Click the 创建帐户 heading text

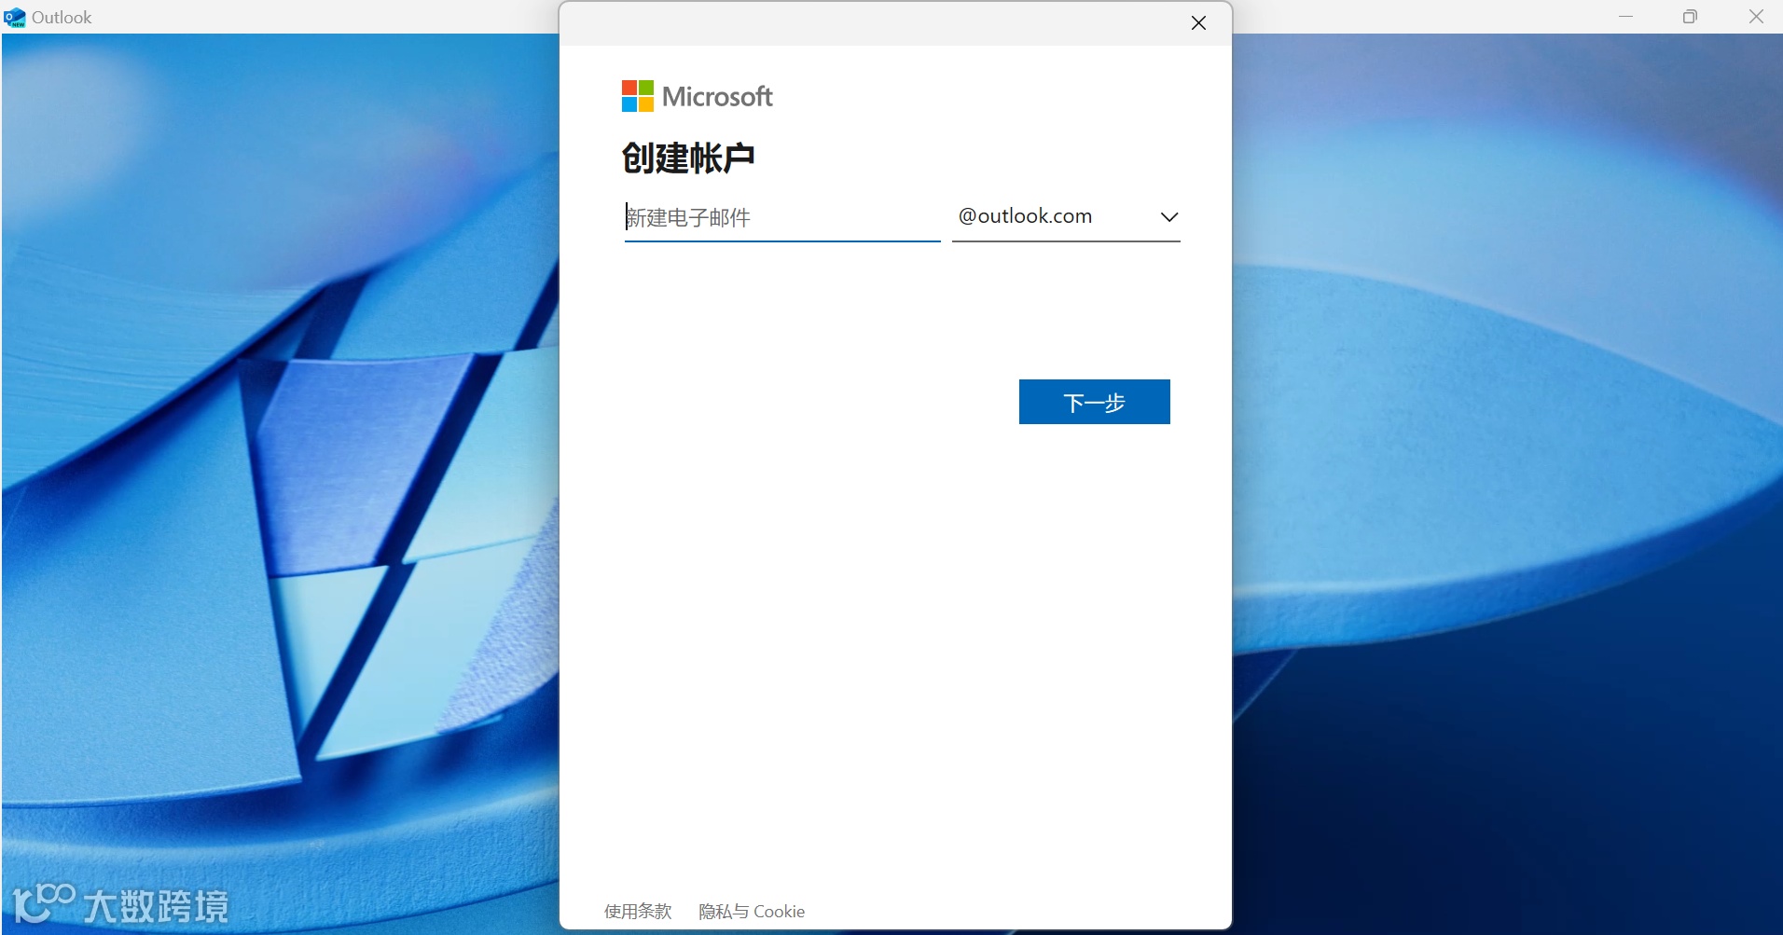click(688, 158)
